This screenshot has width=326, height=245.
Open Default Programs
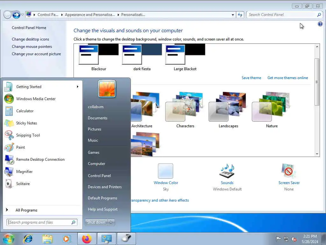click(102, 198)
